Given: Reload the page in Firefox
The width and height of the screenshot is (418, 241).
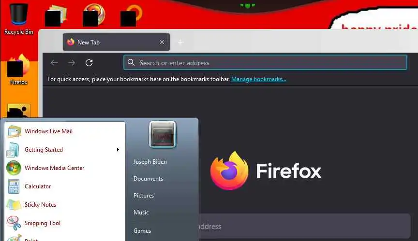Looking at the screenshot, I should pyautogui.click(x=89, y=63).
